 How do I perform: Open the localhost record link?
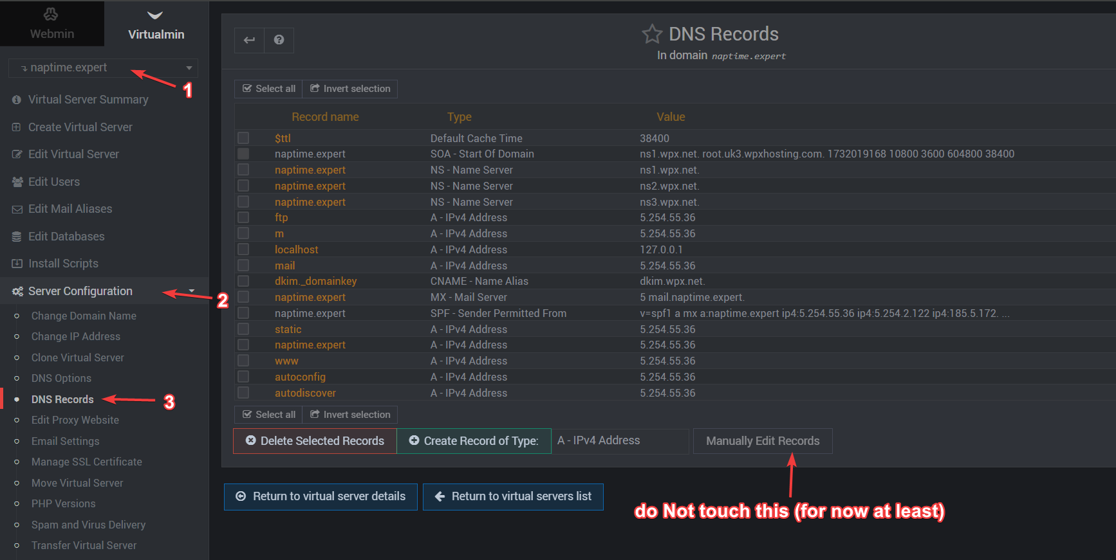(x=296, y=249)
